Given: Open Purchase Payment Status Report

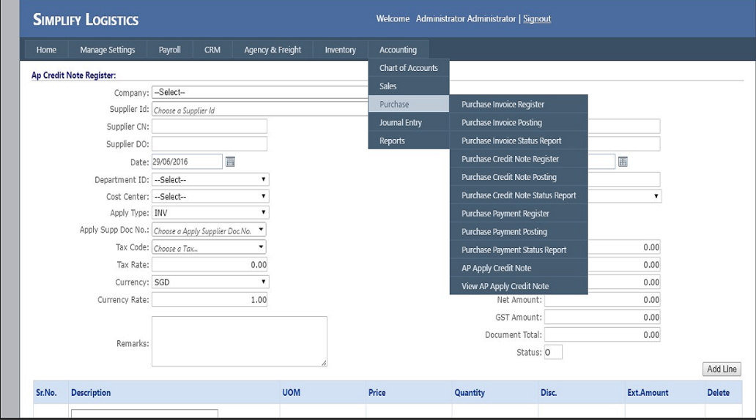Looking at the screenshot, I should pyautogui.click(x=514, y=250).
